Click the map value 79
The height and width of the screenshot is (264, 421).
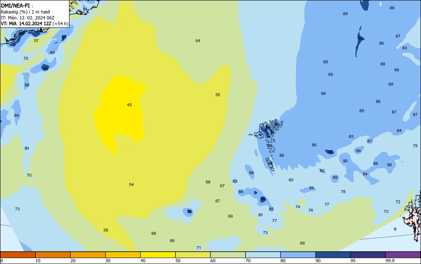[415, 146]
